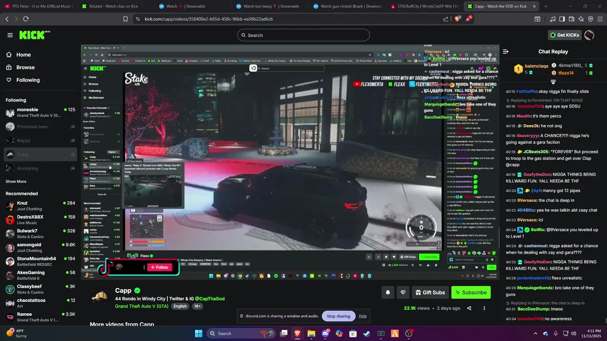This screenshot has width=607, height=341.
Task: Switch to the OT6/BuffCity WindyCityRP Wiki tab
Action: (x=425, y=6)
